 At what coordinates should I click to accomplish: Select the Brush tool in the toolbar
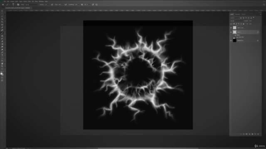click(2, 33)
